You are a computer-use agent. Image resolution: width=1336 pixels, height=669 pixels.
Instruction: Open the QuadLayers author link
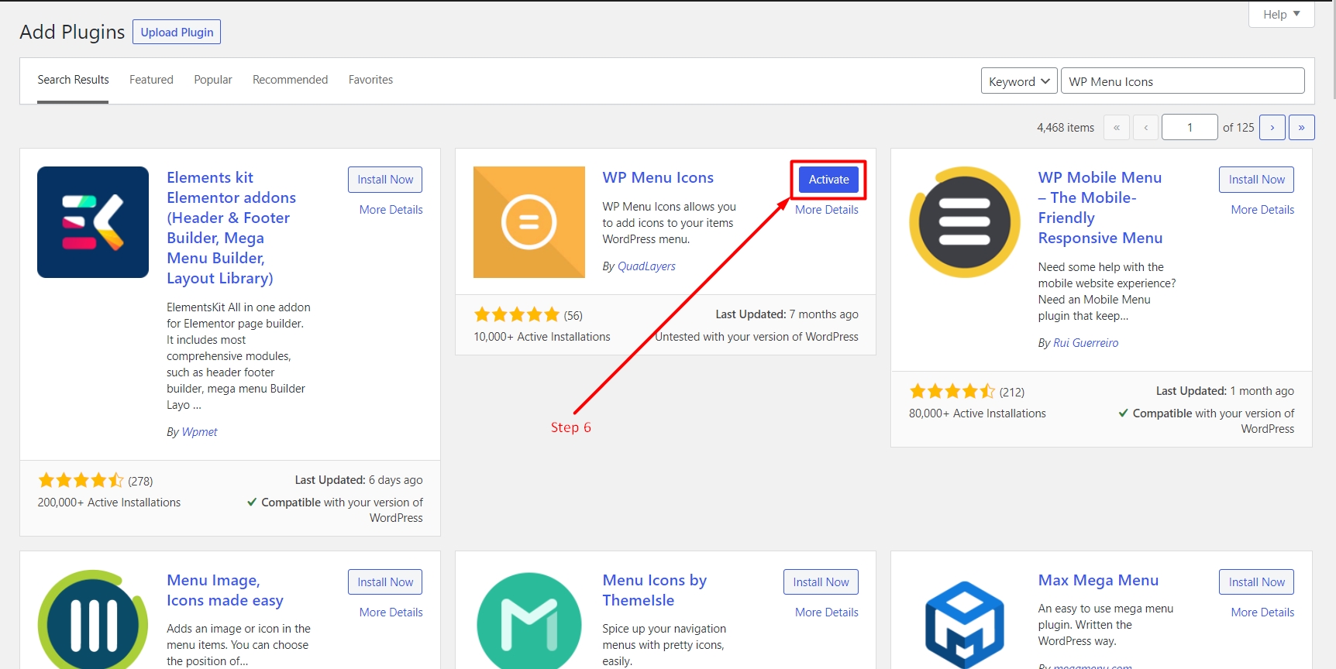tap(646, 266)
